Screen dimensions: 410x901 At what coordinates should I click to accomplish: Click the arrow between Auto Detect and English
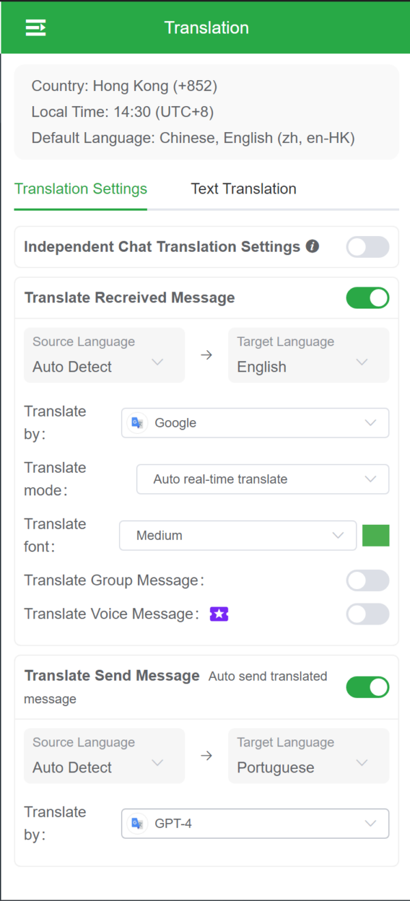coord(206,355)
